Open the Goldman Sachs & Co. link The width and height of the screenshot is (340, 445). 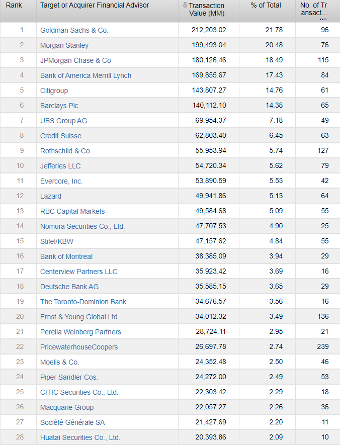coord(74,30)
